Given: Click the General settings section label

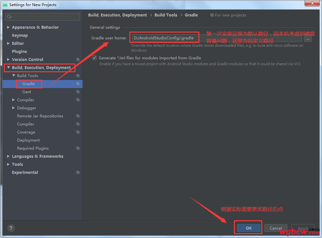Looking at the screenshot, I should (105, 27).
